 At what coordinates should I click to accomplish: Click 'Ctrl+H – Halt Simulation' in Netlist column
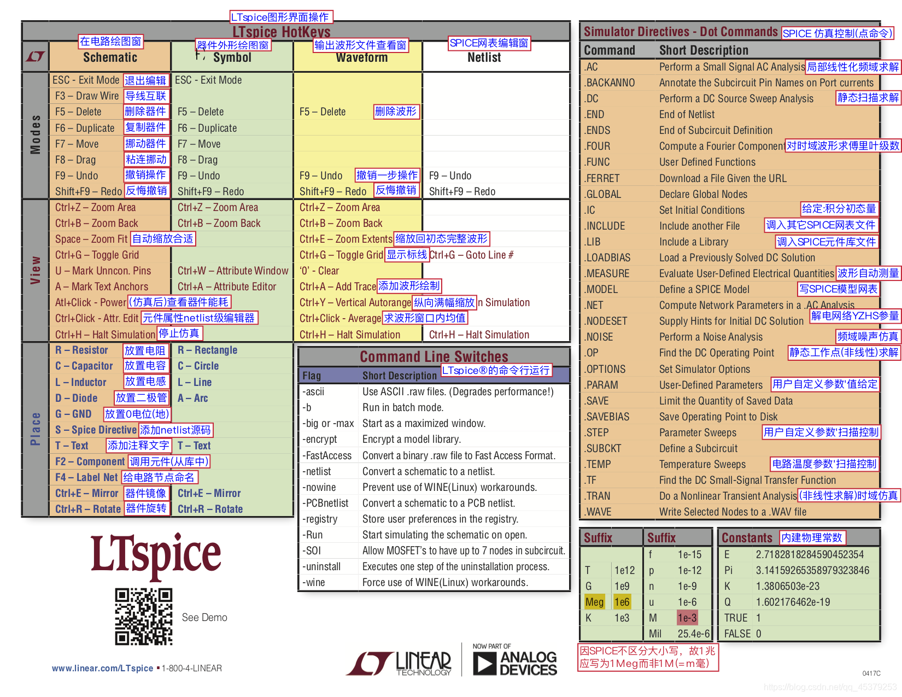(x=479, y=335)
